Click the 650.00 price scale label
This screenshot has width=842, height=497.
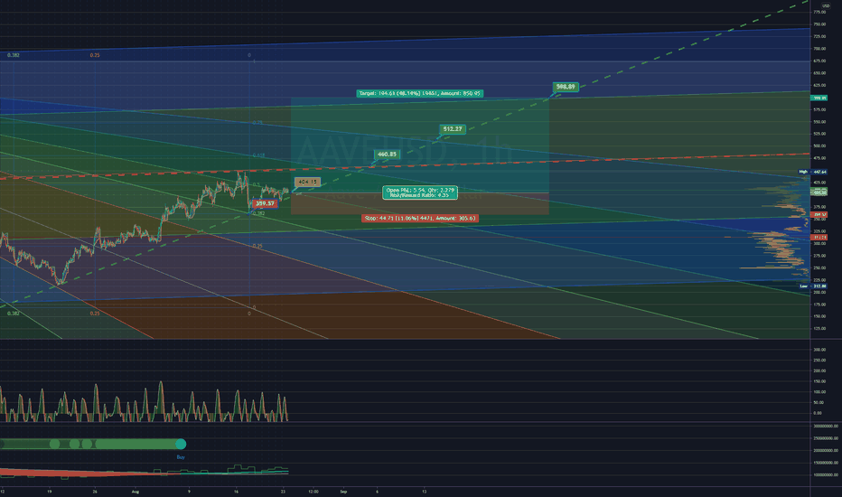[x=820, y=73]
